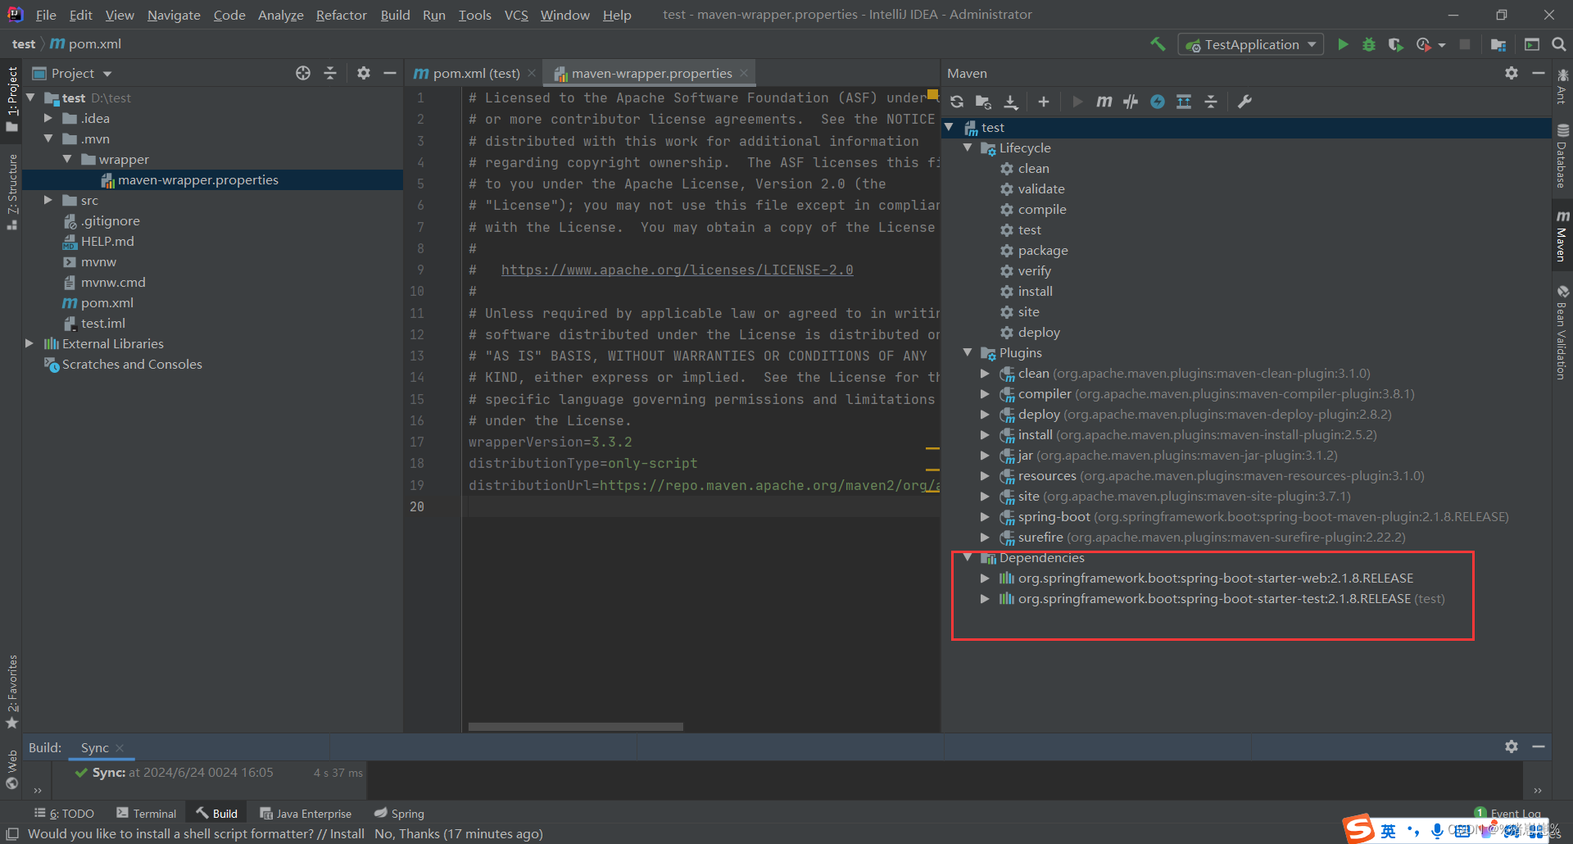The width and height of the screenshot is (1573, 844).
Task: Collapse the wrapper folder
Action: (67, 159)
